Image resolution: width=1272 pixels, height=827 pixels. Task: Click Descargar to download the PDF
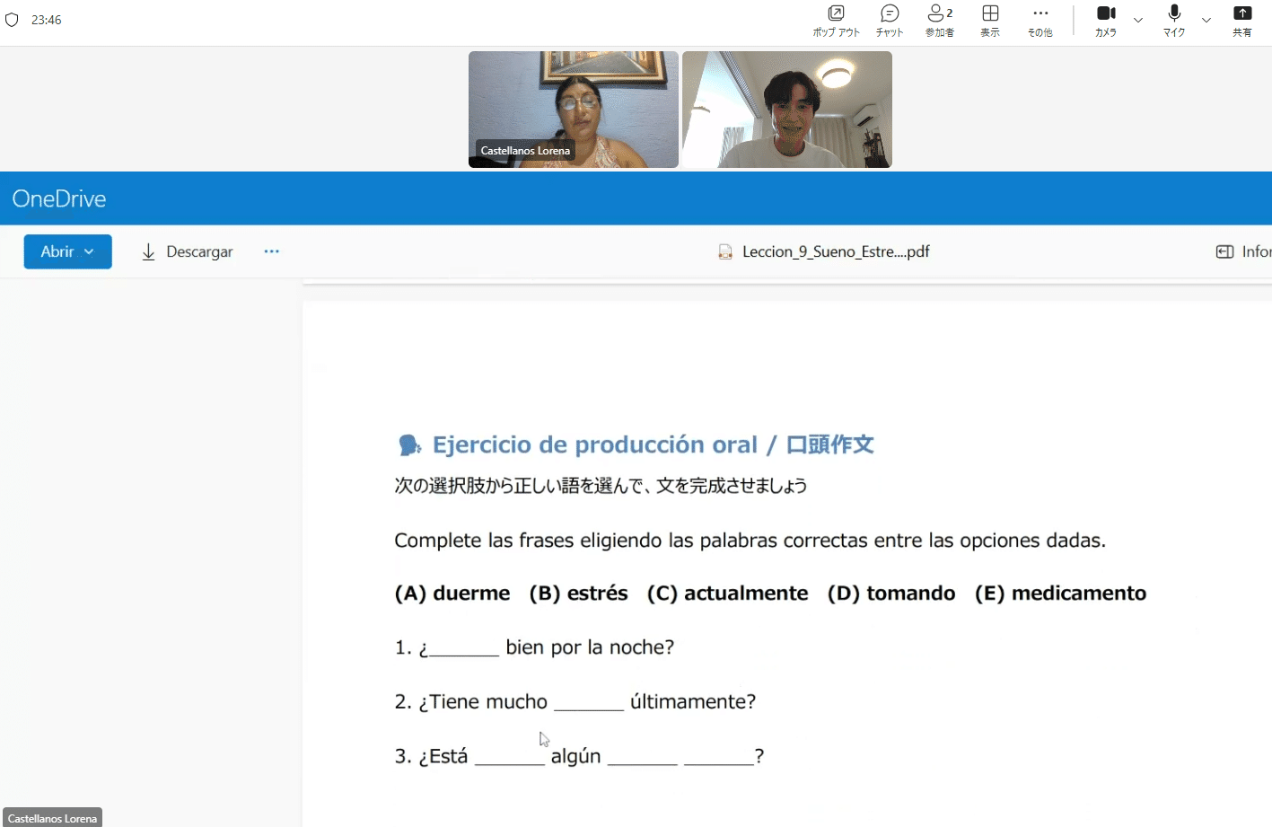[187, 251]
